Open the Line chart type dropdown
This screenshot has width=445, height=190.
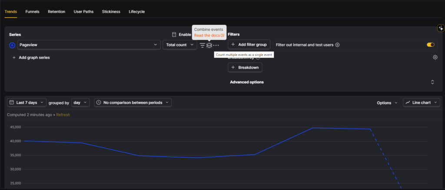421,103
